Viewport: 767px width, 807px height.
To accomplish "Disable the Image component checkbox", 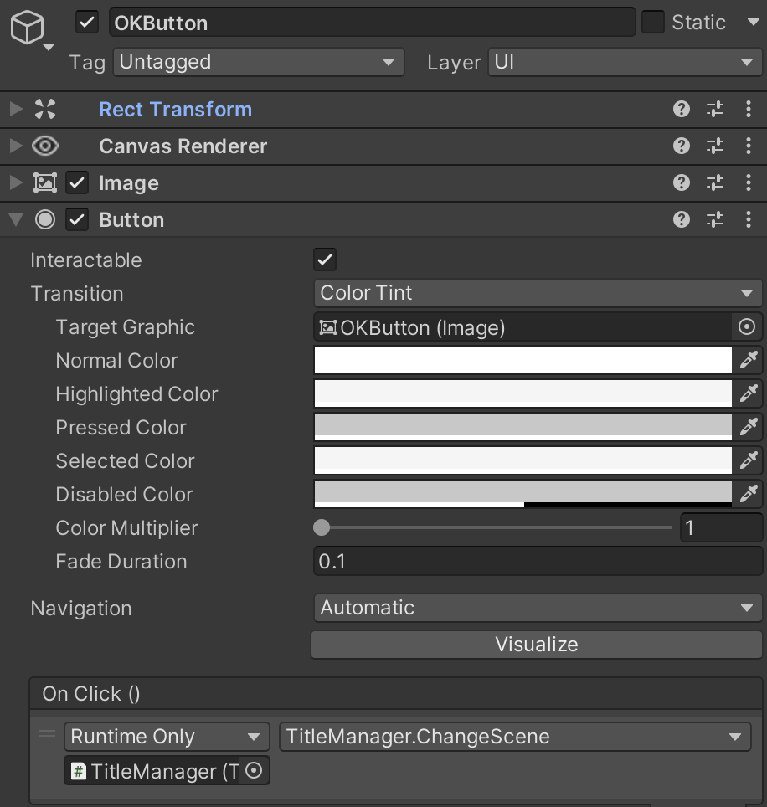I will tap(77, 183).
